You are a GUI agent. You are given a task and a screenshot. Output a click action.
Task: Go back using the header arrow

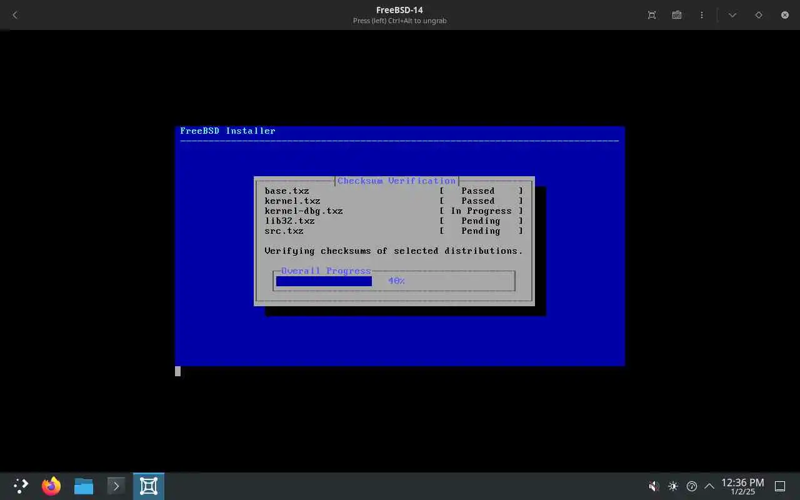pos(15,15)
